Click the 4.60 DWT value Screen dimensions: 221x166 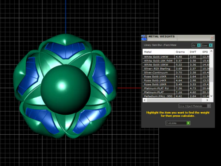tap(193, 92)
